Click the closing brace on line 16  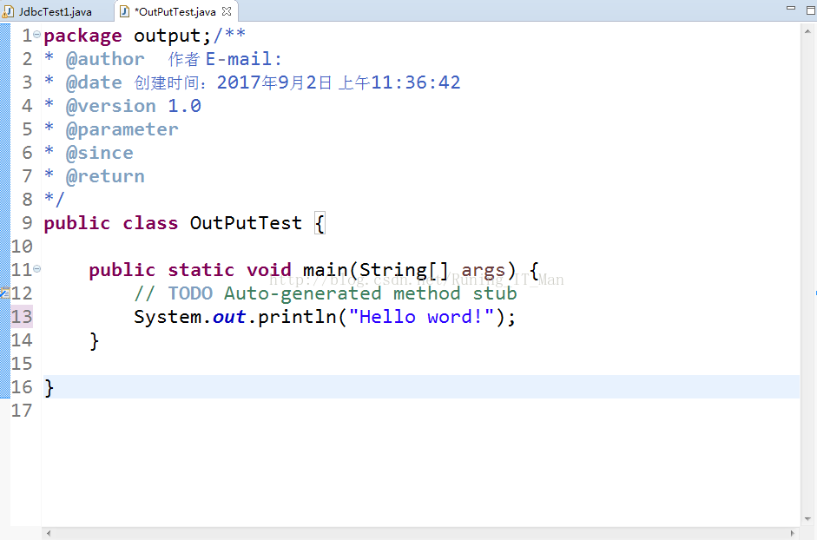pos(49,388)
